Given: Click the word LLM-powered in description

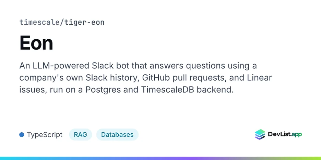Looking at the screenshot, I should (x=59, y=66).
